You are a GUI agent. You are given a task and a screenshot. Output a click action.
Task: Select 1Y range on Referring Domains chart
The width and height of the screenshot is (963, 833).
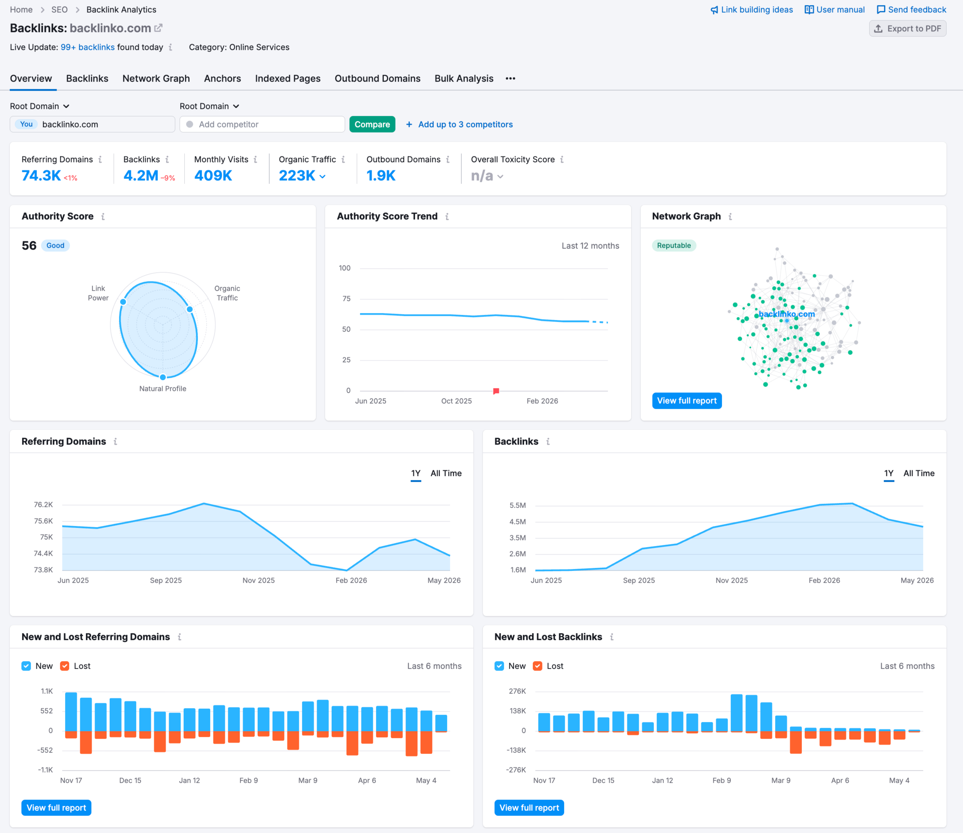416,473
